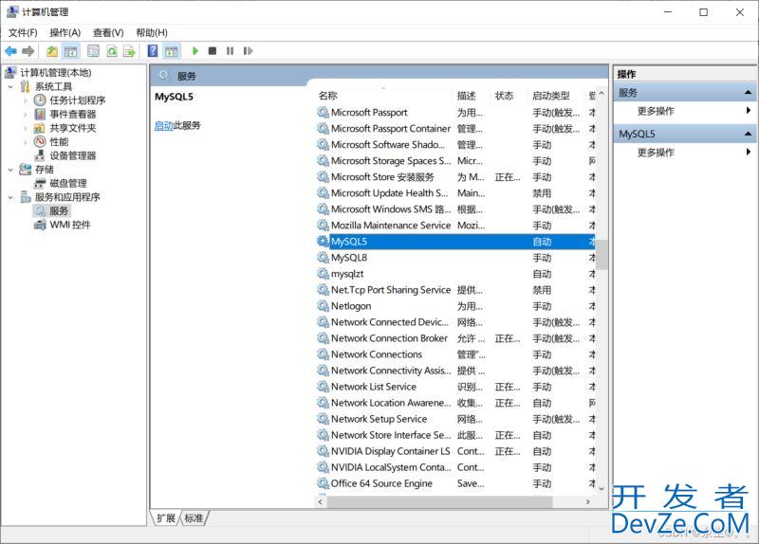
Task: Open 更多操作 under 服务 section
Action: point(656,111)
